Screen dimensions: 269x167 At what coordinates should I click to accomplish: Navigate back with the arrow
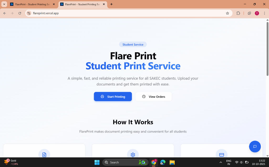[4, 13]
